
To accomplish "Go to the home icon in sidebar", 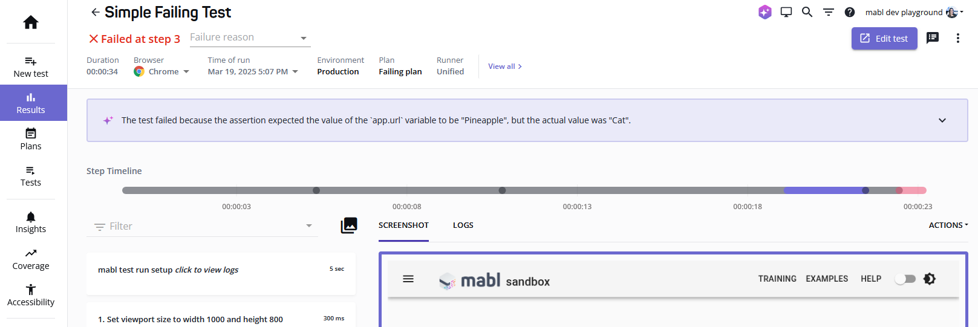I will (31, 22).
